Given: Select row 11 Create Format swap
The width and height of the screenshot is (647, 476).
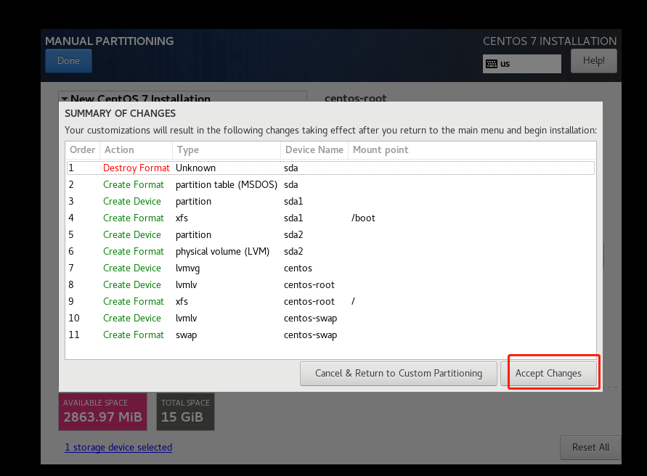Looking at the screenshot, I should [x=330, y=335].
